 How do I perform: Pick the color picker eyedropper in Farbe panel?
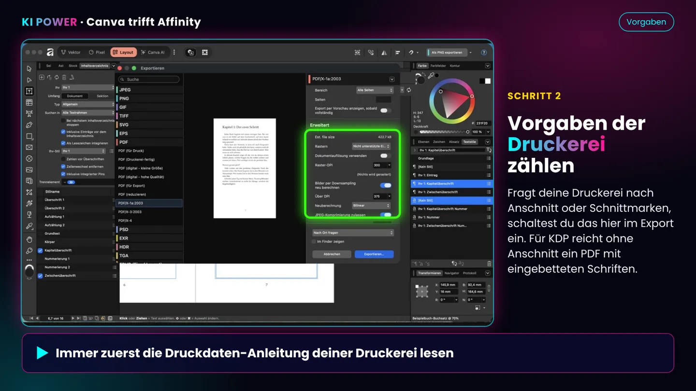[430, 76]
